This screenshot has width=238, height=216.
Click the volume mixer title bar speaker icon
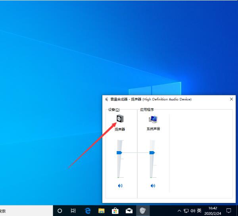(107, 99)
